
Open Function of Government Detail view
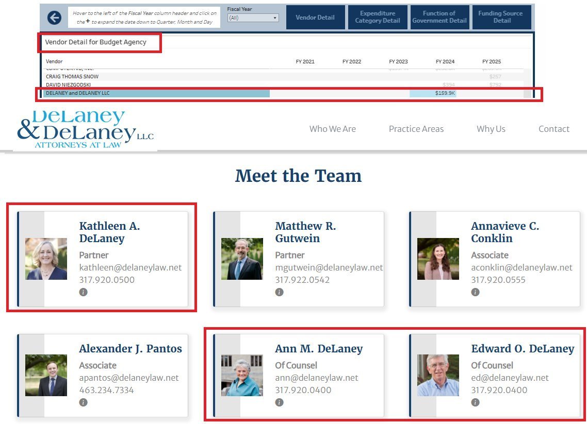pyautogui.click(x=439, y=17)
